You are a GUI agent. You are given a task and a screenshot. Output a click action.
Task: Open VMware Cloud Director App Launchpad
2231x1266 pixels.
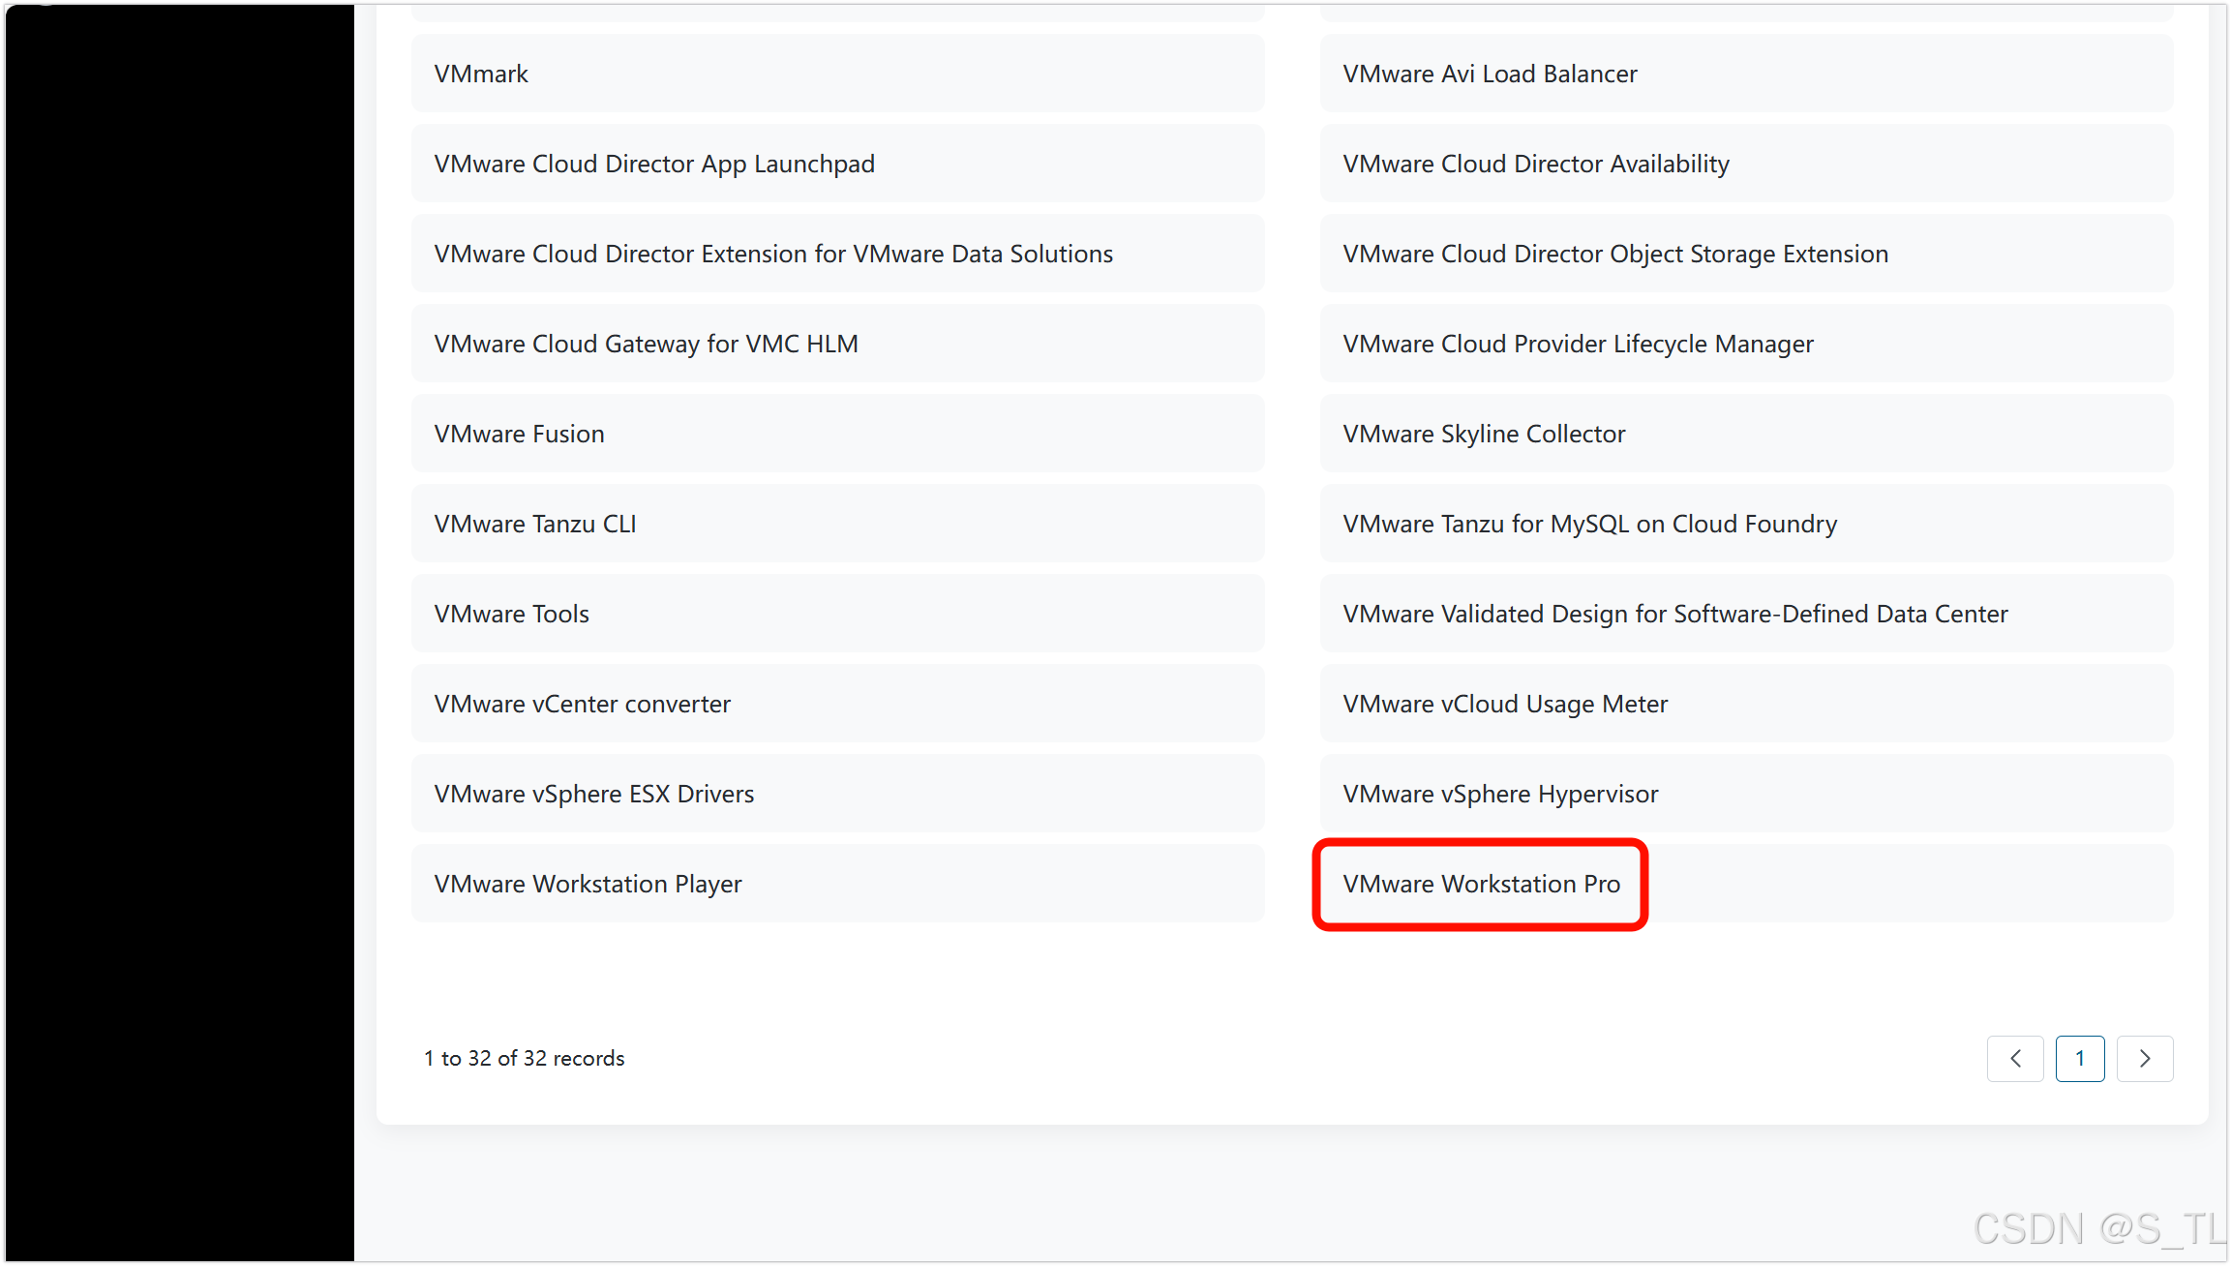(654, 164)
